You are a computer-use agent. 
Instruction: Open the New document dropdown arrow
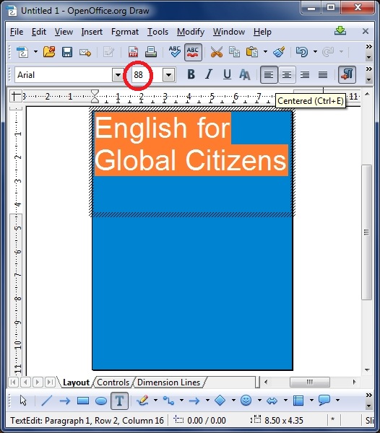[x=35, y=52]
